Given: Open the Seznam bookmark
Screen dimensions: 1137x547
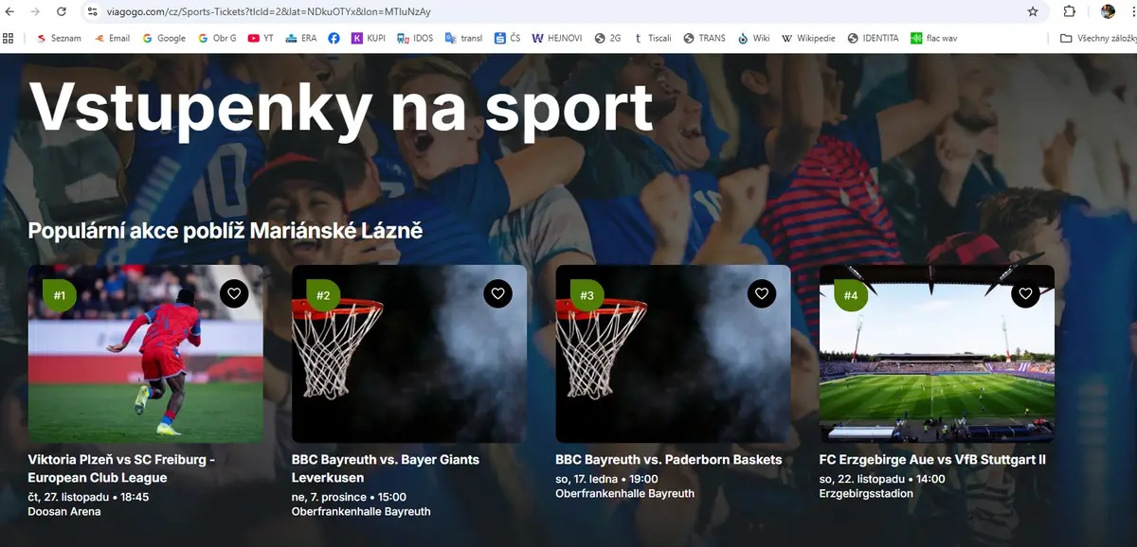Looking at the screenshot, I should coord(59,38).
